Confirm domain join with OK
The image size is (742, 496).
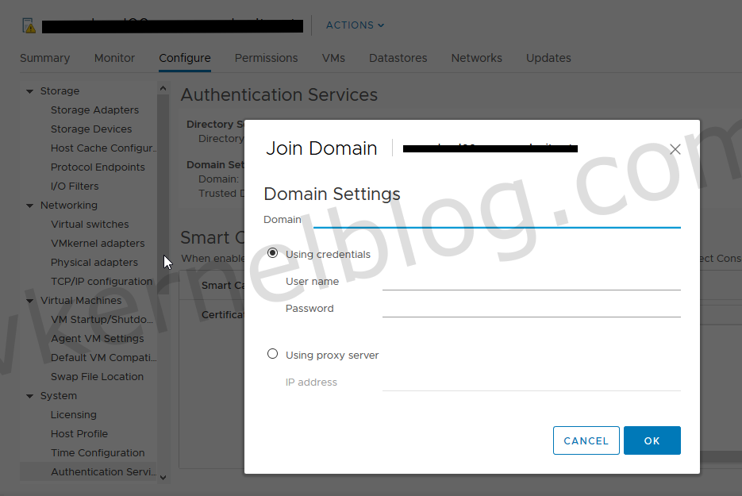tap(652, 440)
